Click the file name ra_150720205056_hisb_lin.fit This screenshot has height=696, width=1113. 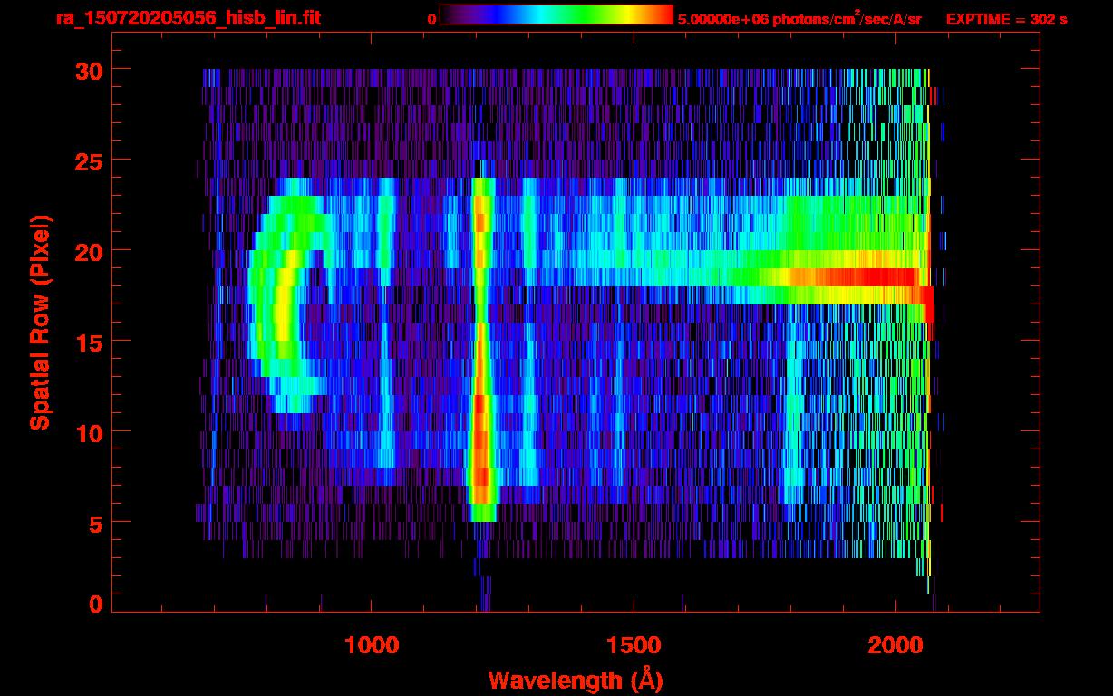click(187, 18)
